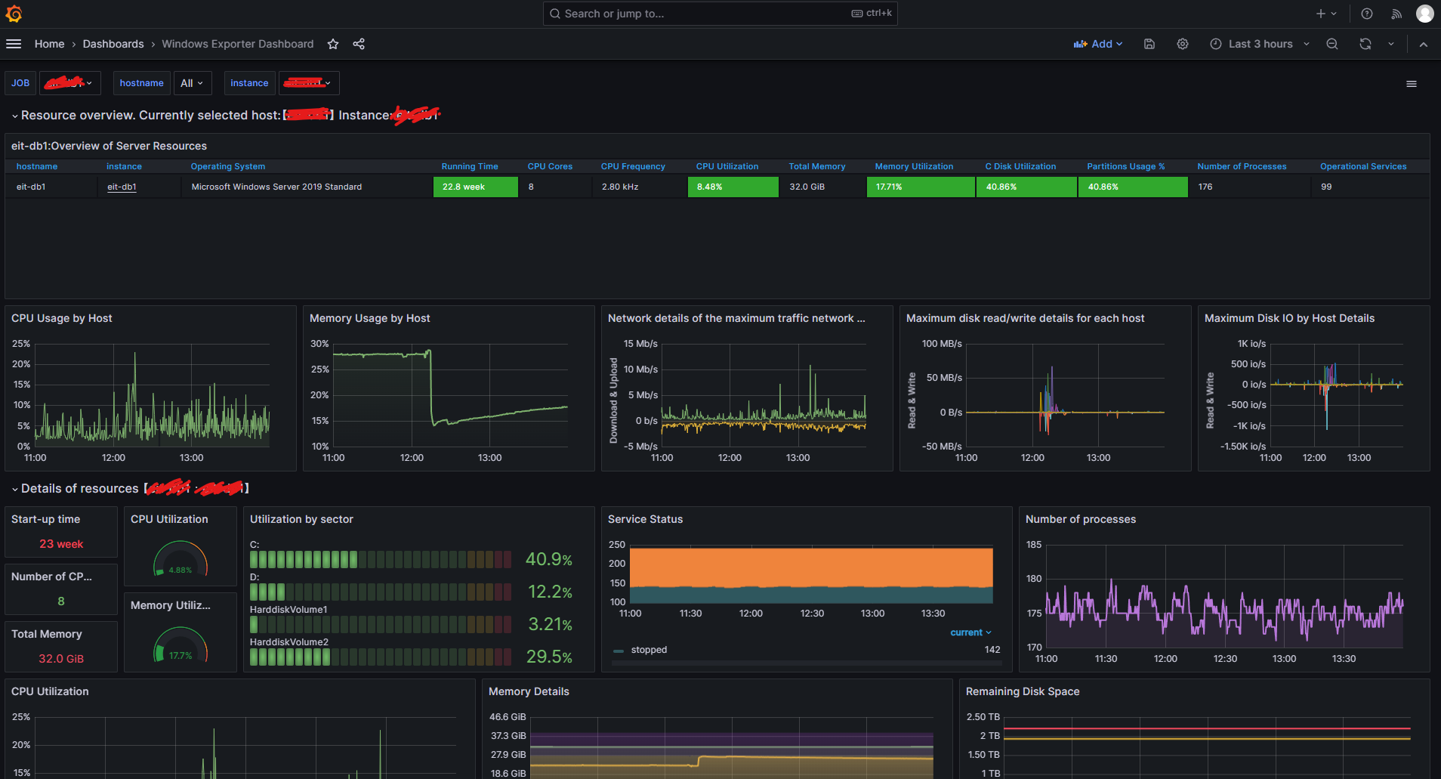Zoom out the time range with magnifier icon
The image size is (1441, 779).
coord(1331,44)
